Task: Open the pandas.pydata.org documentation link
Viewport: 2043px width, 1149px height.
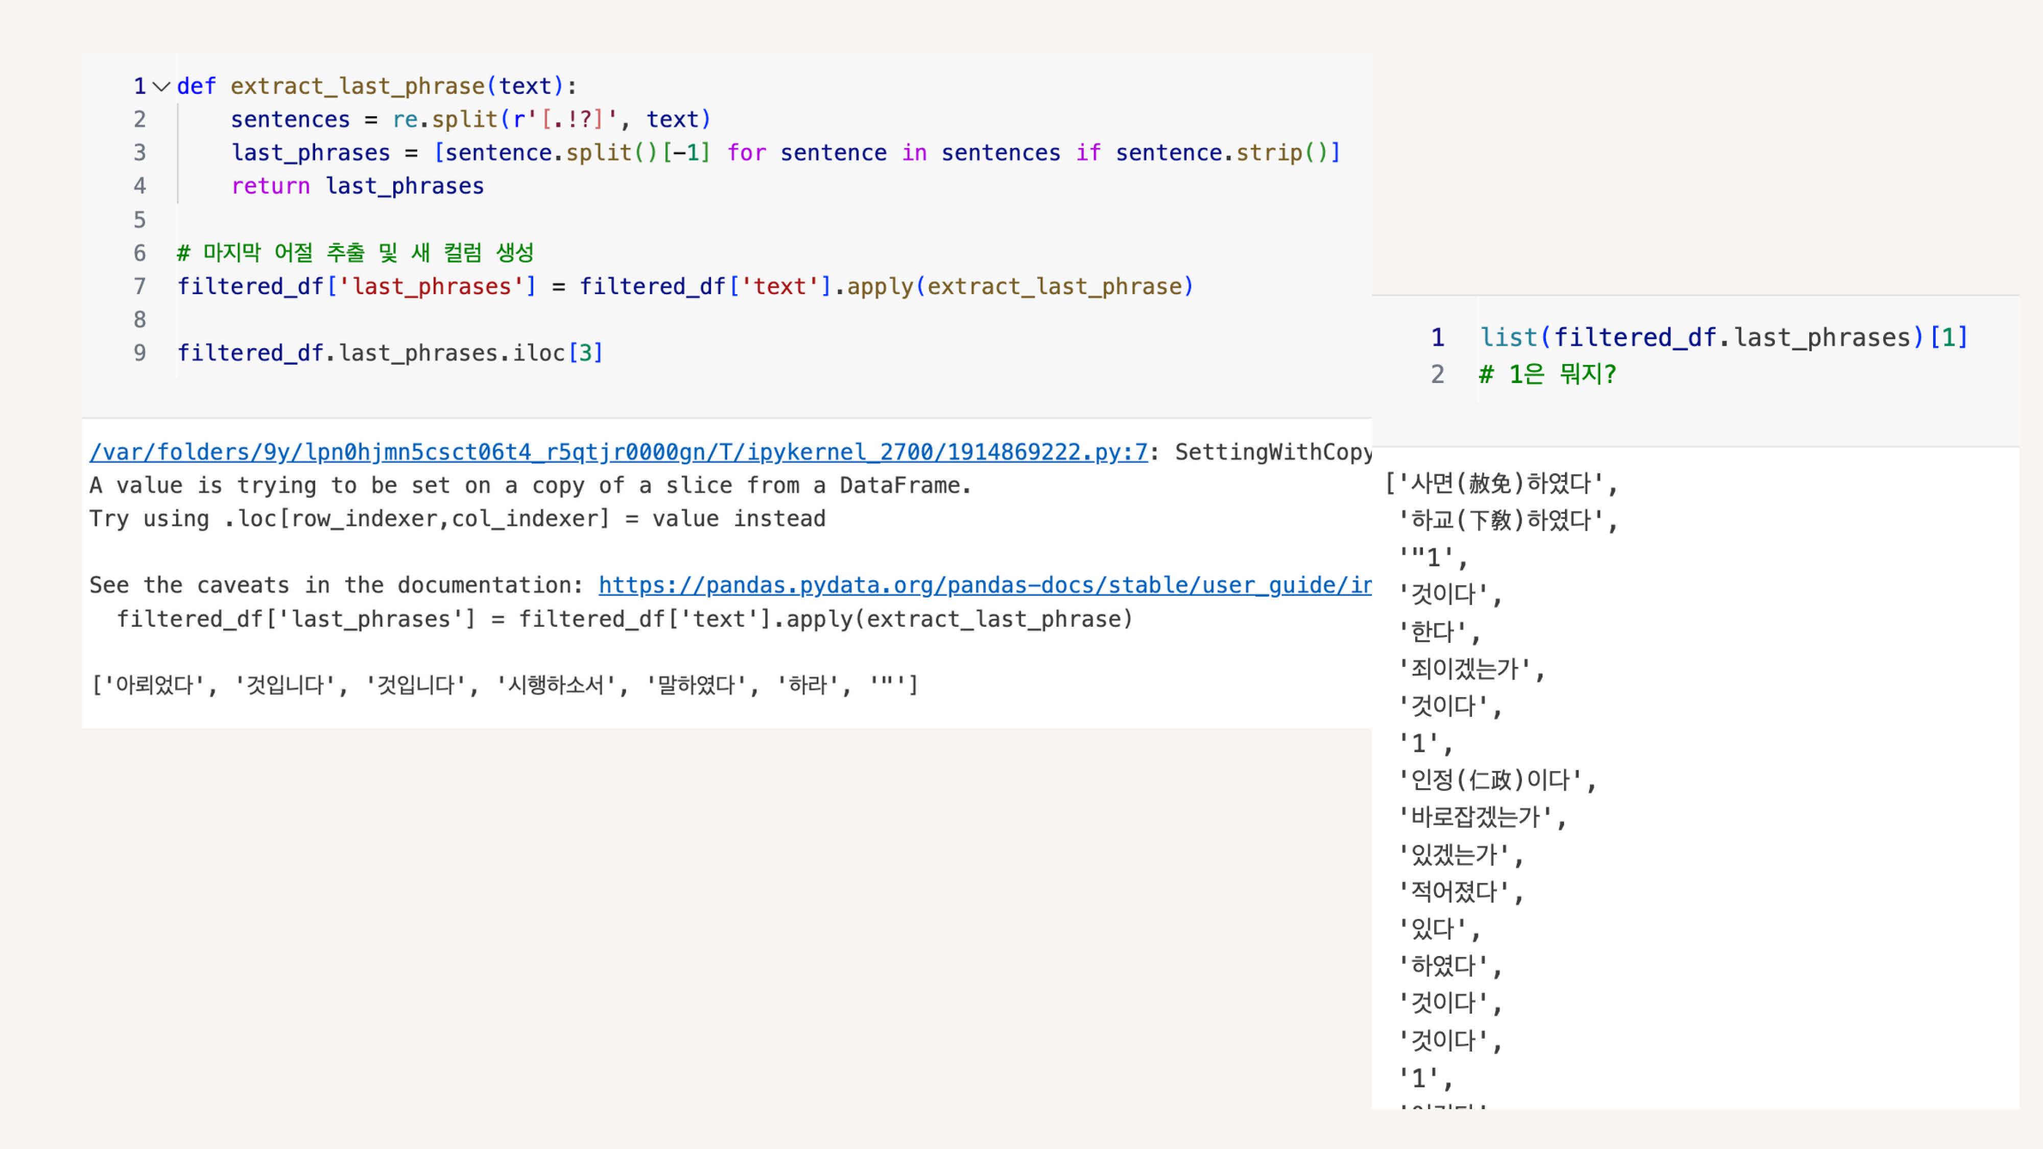Action: click(983, 585)
